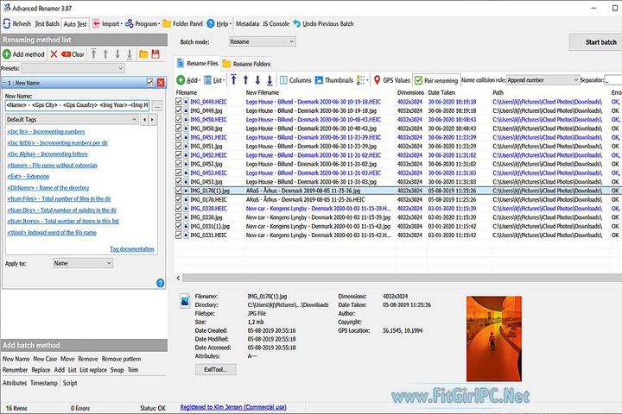Open the Batch mode dropdown

point(262,41)
